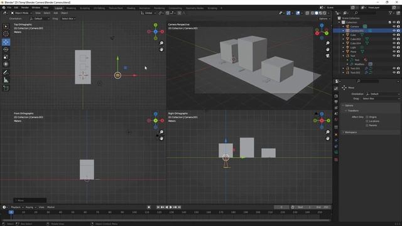Click the timeline horizontal scrollbar
402x226 pixels.
coord(165,220)
